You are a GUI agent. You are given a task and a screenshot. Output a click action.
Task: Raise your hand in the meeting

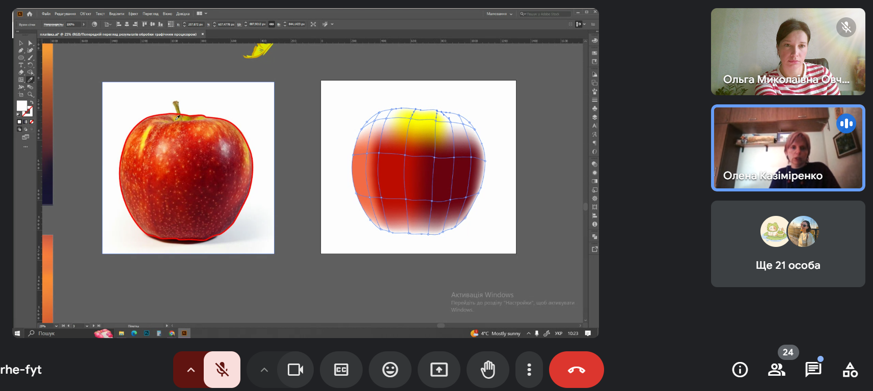tap(487, 370)
